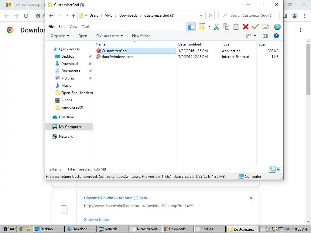
Task: Open the File menu
Action: pos(51,27)
